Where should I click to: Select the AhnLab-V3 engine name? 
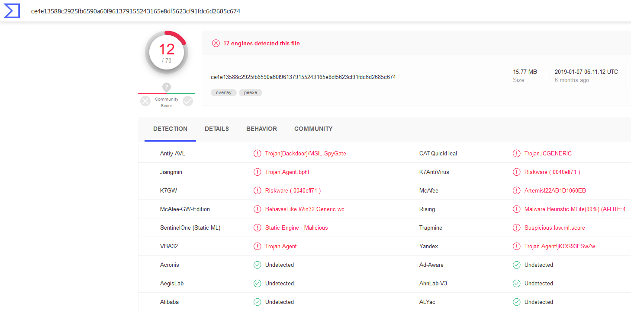pyautogui.click(x=433, y=283)
